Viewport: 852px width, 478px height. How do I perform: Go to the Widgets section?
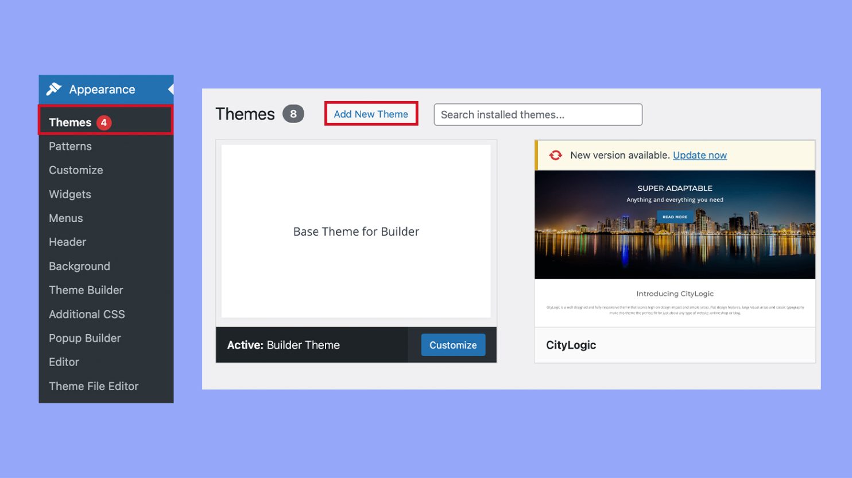pos(69,194)
